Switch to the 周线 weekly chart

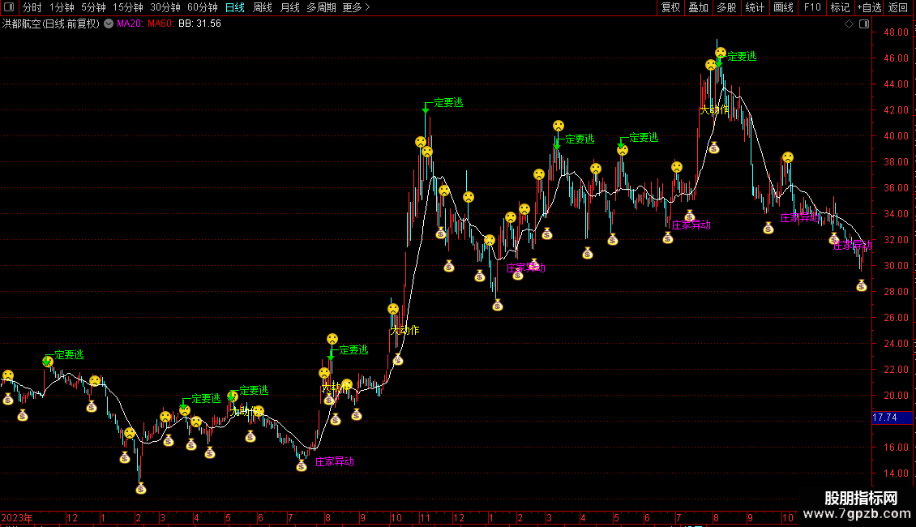tap(263, 7)
